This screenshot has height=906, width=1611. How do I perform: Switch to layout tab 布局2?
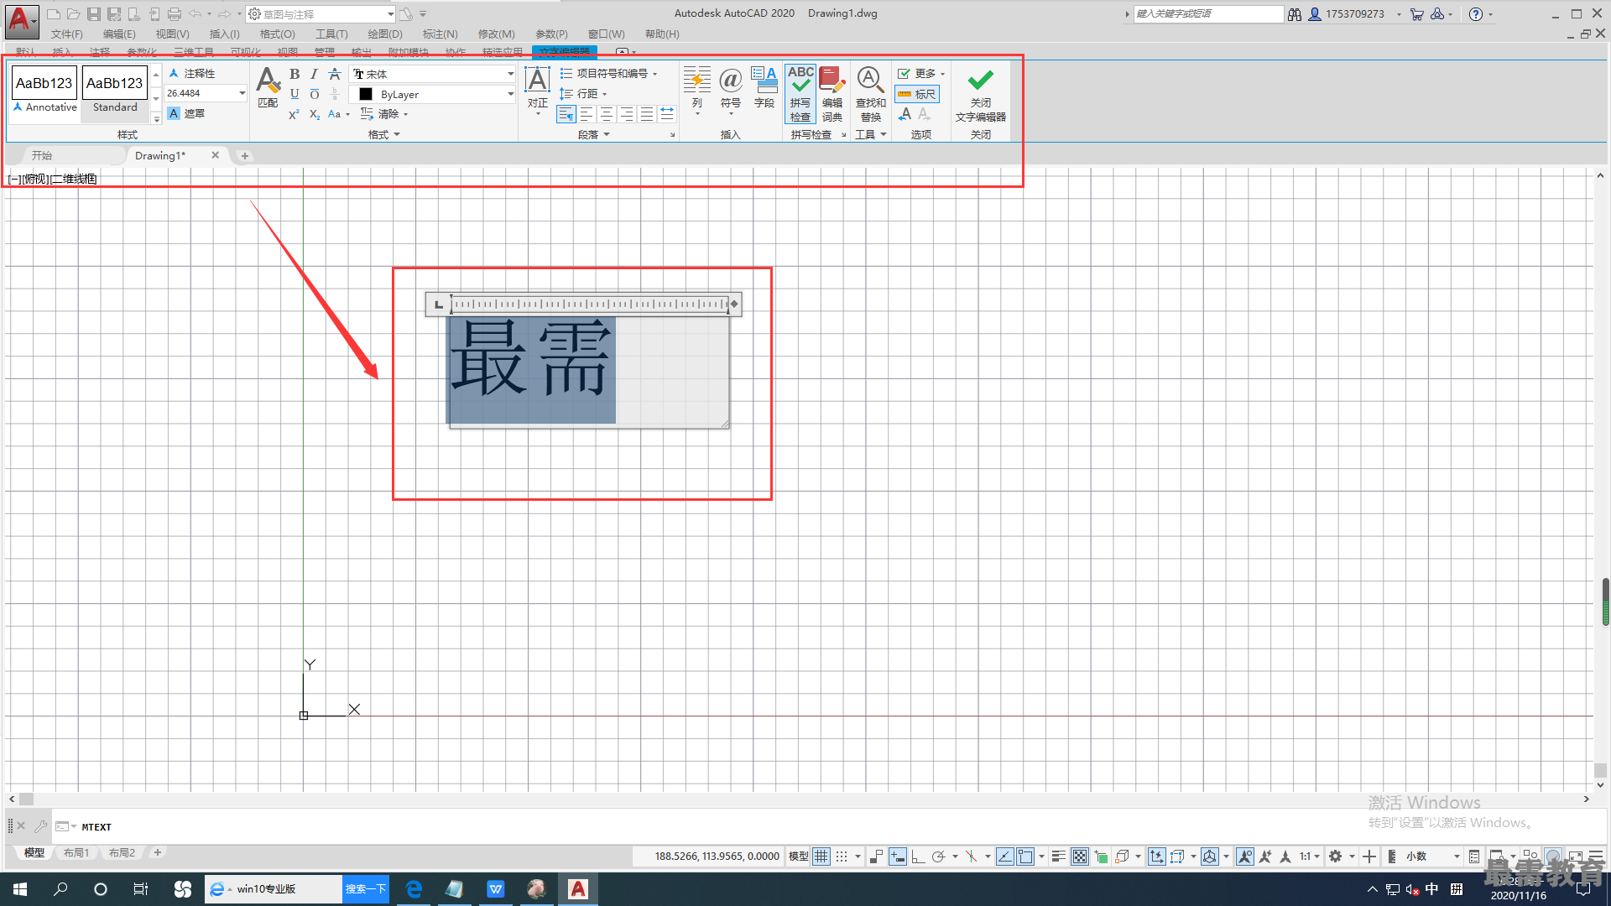coord(122,853)
